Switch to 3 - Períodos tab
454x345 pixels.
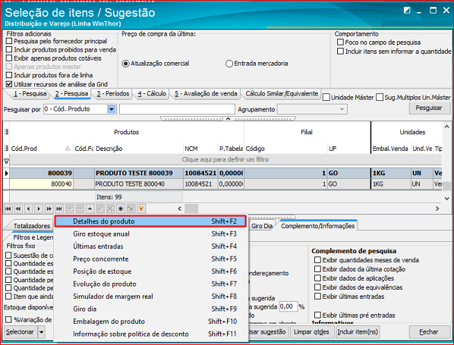pyautogui.click(x=113, y=94)
